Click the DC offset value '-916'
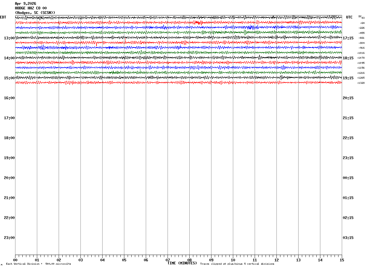The width and height of the screenshot is (366, 268). click(x=361, y=48)
